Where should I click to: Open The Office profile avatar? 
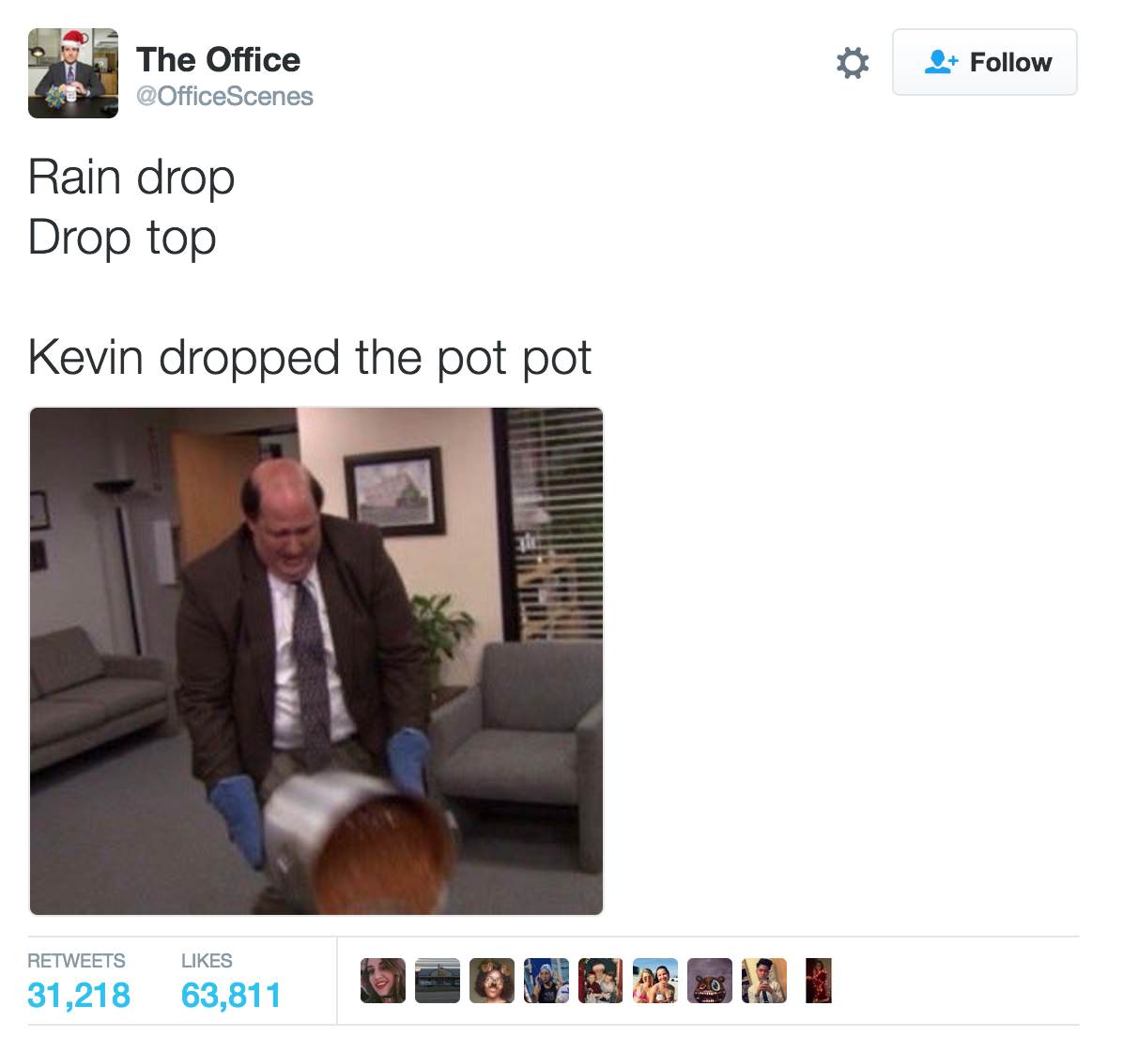tap(73, 73)
